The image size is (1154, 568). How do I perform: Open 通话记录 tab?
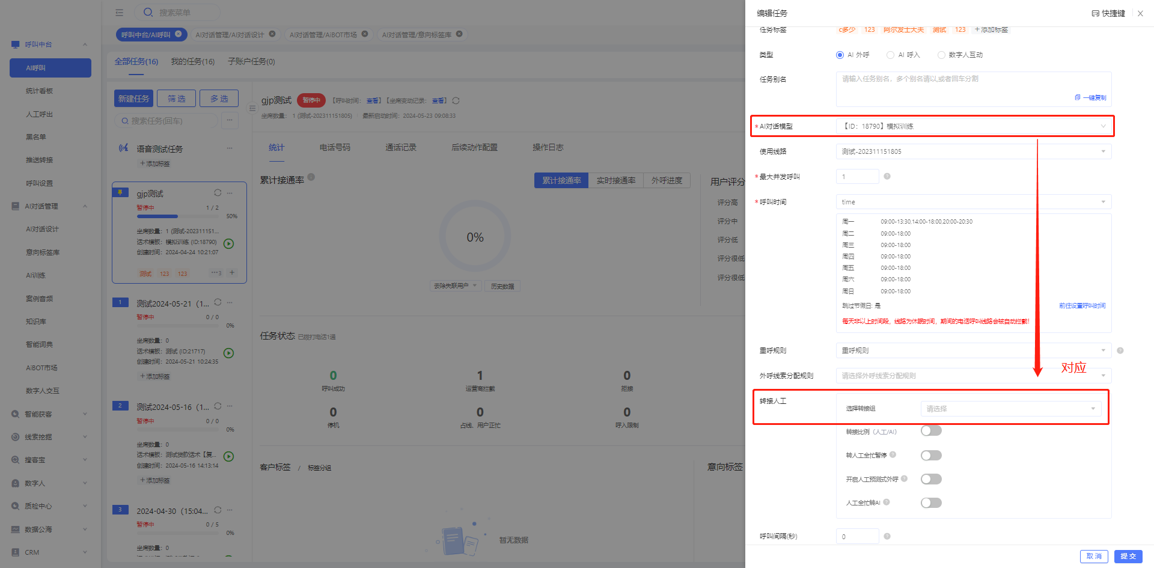(x=401, y=147)
